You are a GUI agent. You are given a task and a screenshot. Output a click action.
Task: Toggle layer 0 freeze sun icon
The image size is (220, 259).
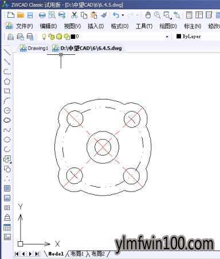click(x=59, y=37)
